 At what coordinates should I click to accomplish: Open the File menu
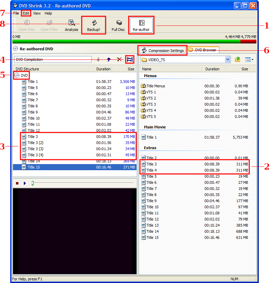tap(16, 13)
